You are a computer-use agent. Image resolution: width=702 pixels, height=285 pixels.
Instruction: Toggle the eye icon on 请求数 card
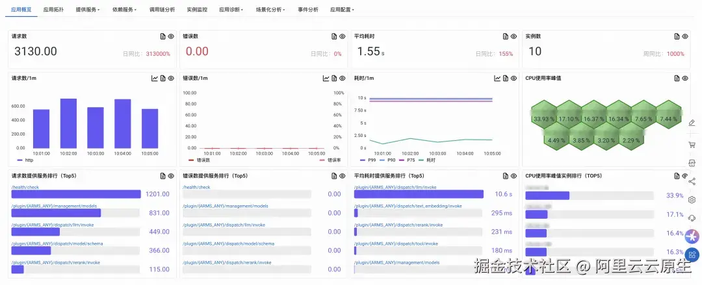pyautogui.click(x=171, y=36)
